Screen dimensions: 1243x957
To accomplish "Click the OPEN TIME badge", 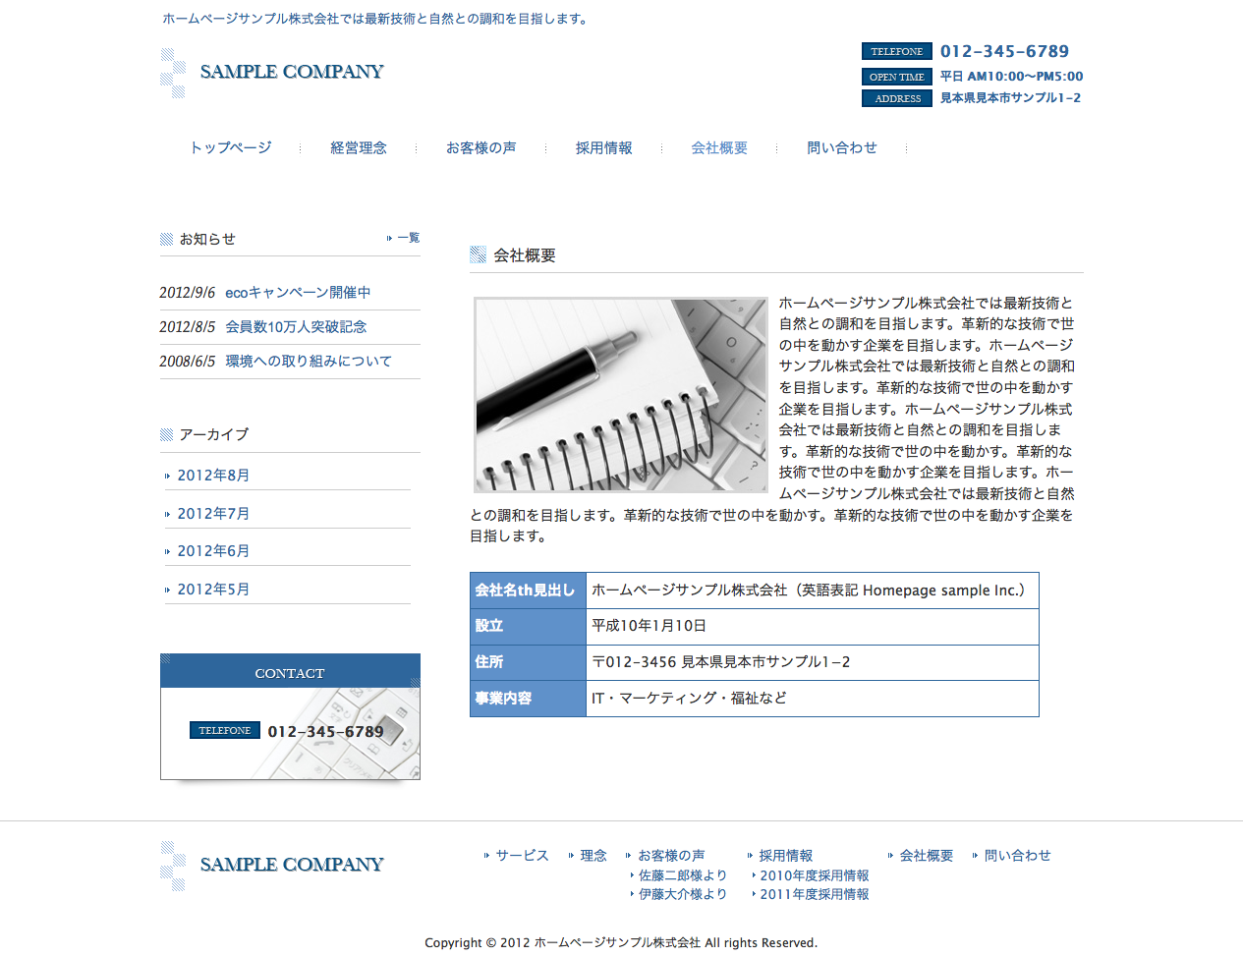I will tap(896, 77).
